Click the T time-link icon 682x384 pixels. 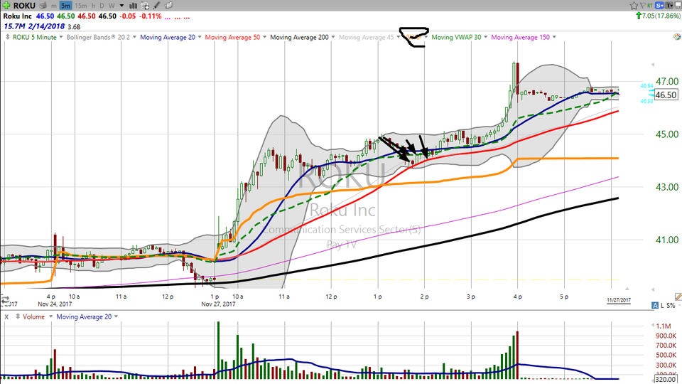click(669, 5)
